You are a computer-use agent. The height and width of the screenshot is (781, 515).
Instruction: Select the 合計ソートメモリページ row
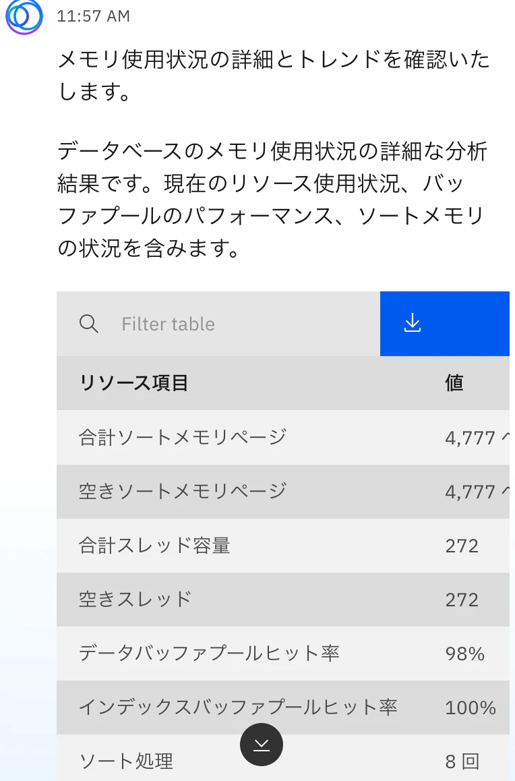202,438
